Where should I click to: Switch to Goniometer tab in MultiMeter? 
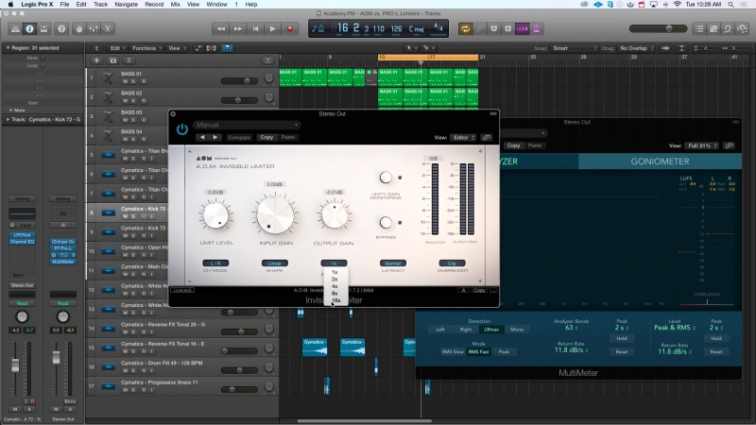[x=660, y=161]
